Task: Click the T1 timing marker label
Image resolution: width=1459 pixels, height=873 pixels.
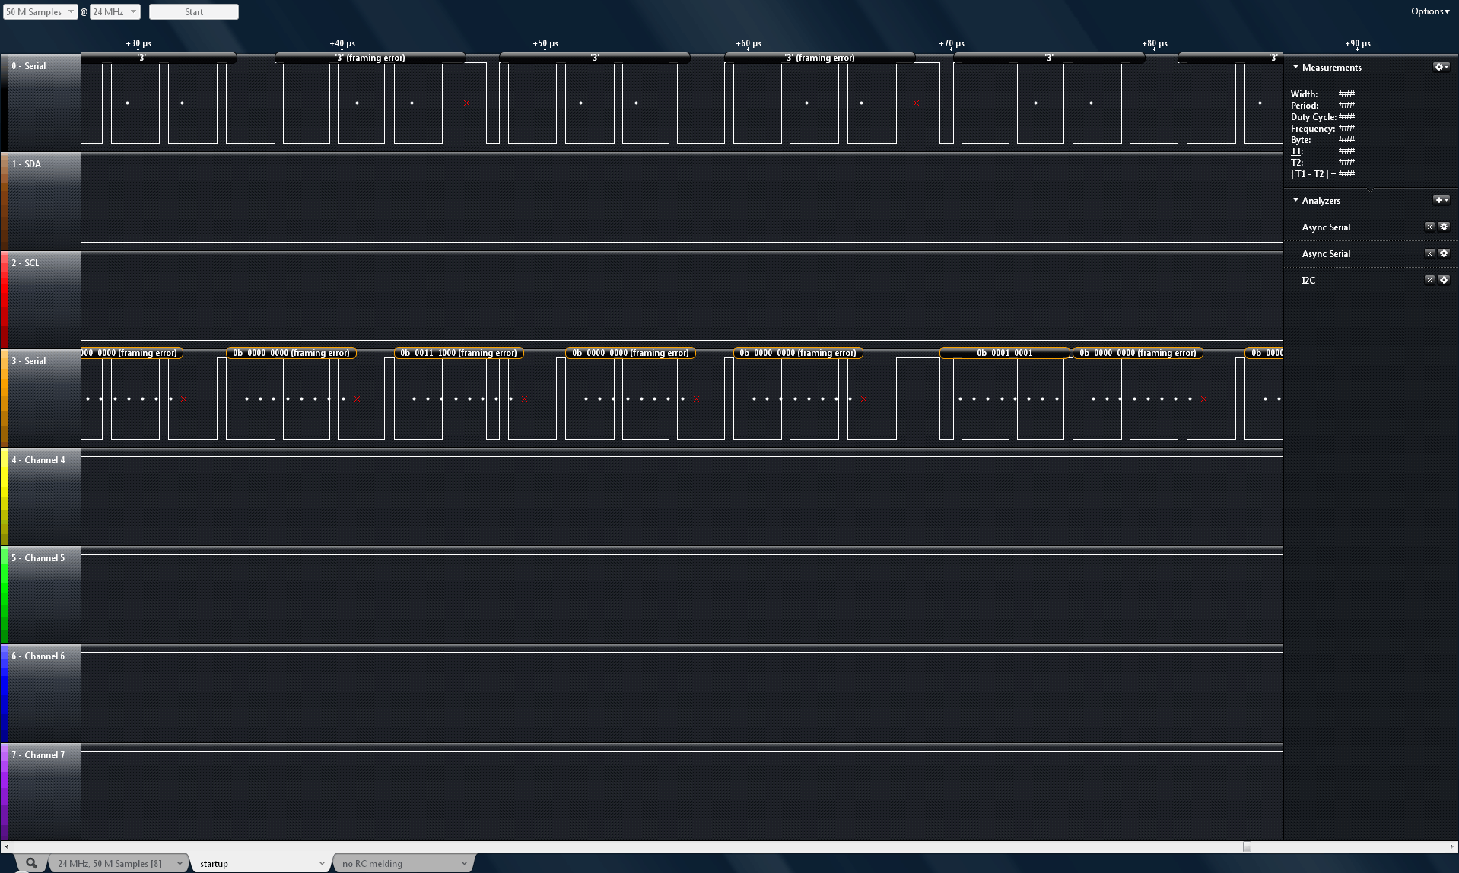Action: point(1296,151)
